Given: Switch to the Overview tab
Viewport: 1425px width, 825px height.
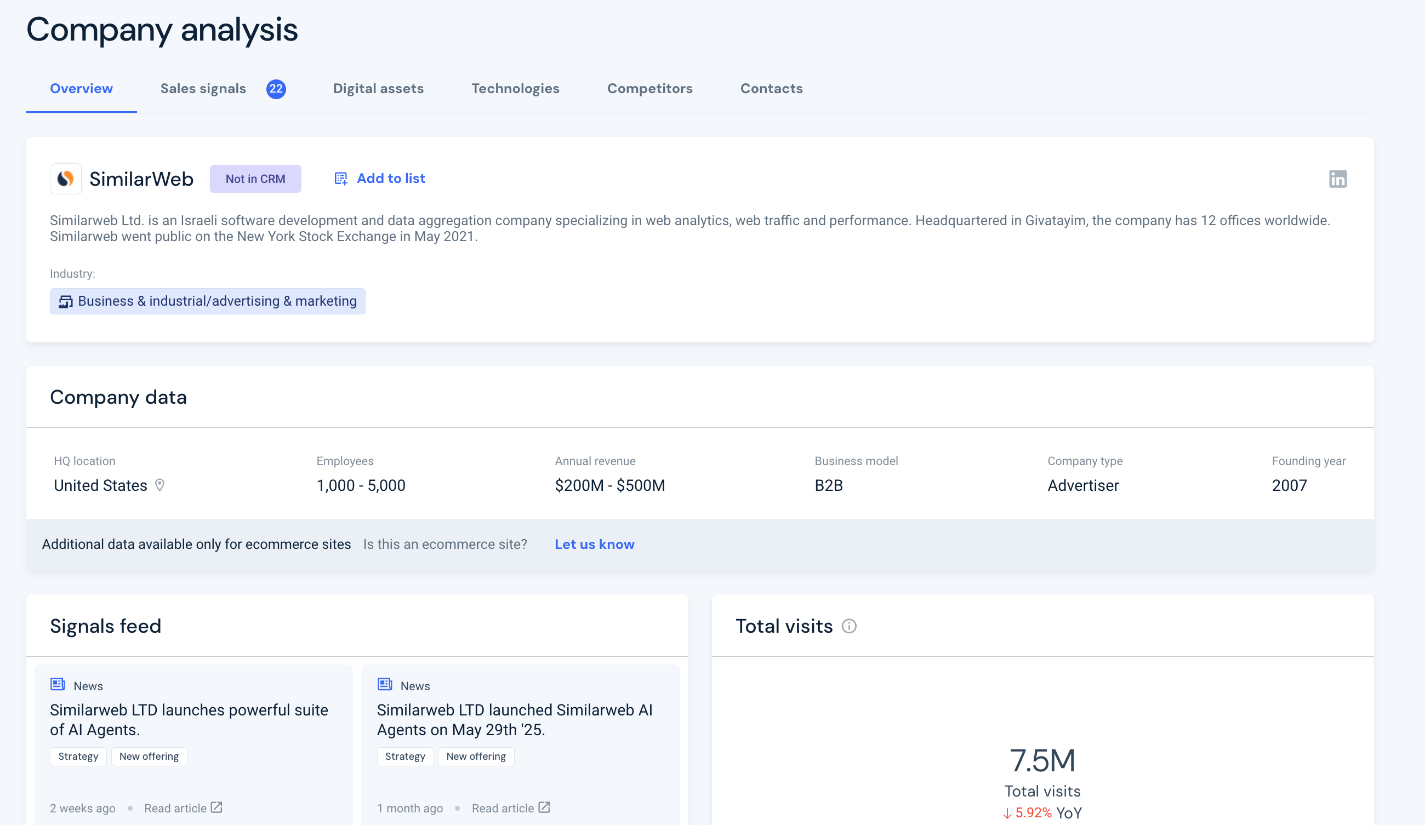Looking at the screenshot, I should 82,89.
